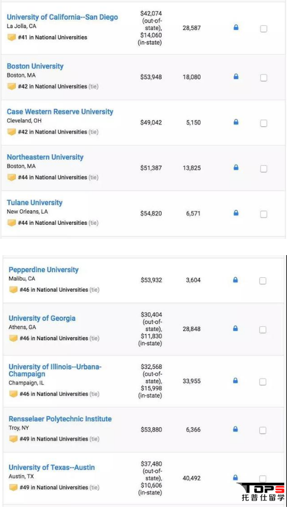Click ranking badge icon for Case Western Reserve
Viewport: 287px width, 508px height.
coord(12,132)
